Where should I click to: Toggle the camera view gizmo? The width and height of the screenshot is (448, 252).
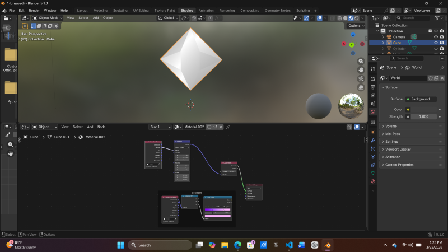coord(361,78)
